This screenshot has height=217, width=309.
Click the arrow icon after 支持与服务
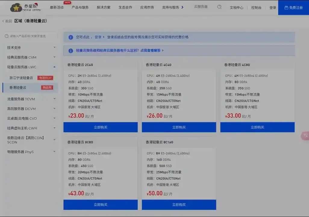pos(183,7)
